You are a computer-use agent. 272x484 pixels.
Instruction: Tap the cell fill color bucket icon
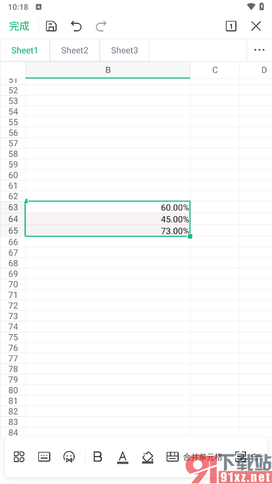(148, 457)
